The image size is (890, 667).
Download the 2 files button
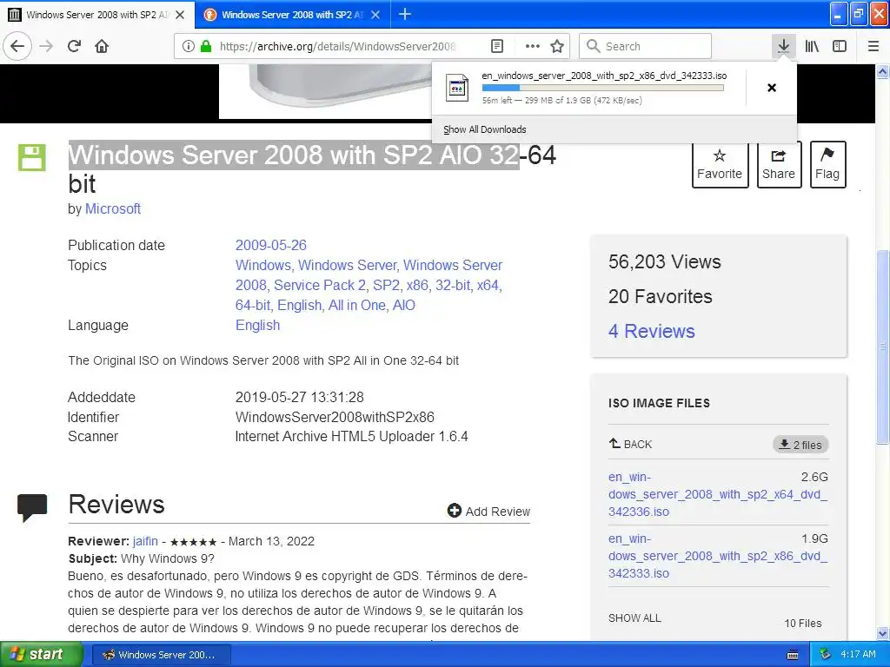[x=800, y=445]
